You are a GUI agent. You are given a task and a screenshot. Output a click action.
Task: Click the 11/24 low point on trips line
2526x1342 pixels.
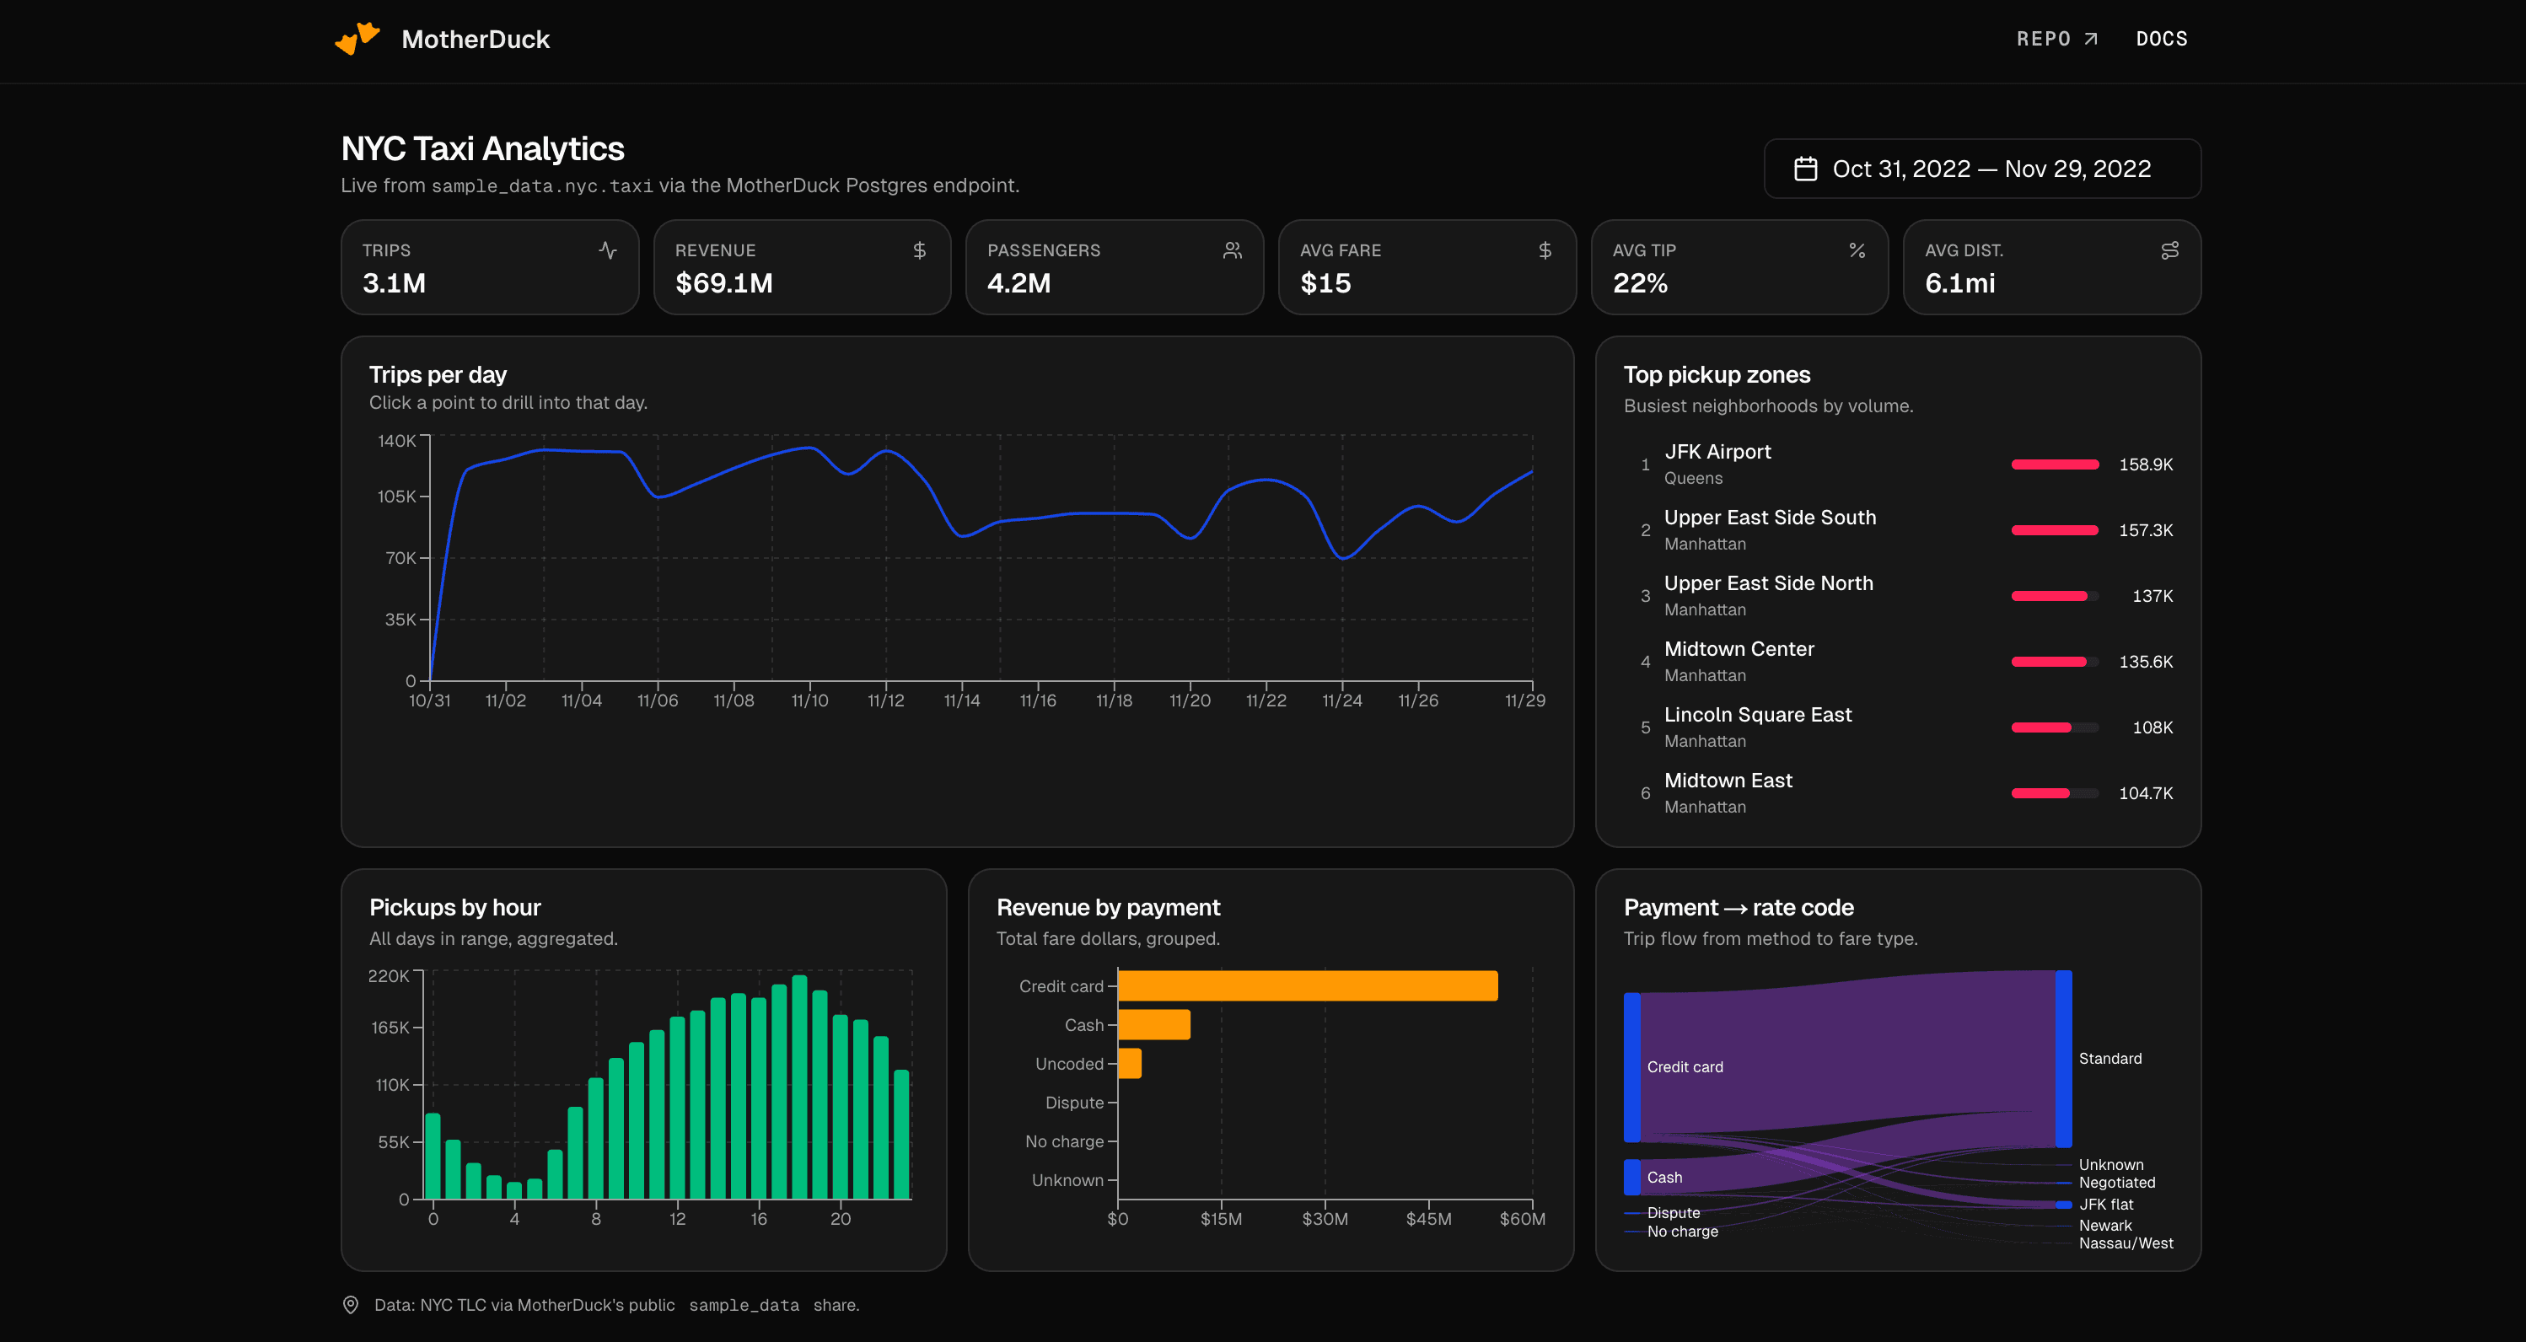[x=1342, y=558]
